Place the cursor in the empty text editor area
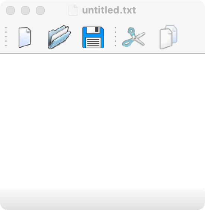This screenshot has height=210, width=205. point(102,121)
